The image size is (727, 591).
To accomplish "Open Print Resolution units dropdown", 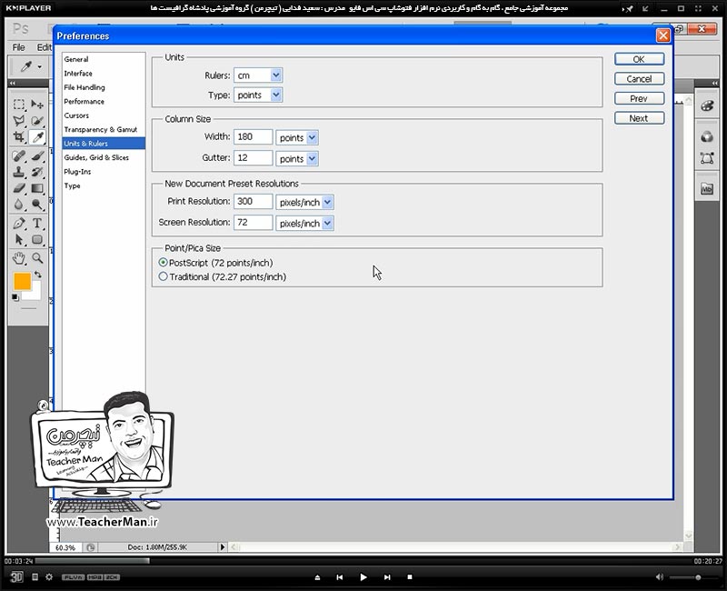I will tap(327, 202).
